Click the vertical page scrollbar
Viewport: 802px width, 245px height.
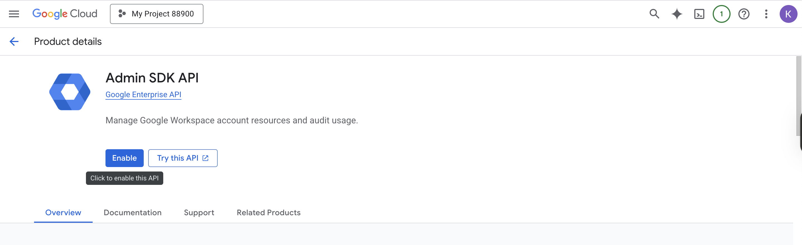799,96
